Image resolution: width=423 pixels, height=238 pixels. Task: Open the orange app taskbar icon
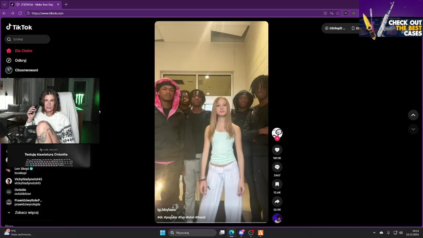pos(261,233)
